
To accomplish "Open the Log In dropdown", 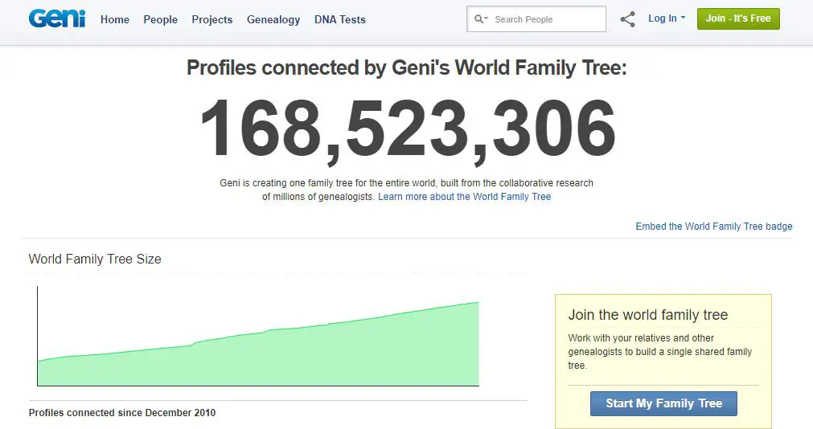I will click(x=667, y=18).
